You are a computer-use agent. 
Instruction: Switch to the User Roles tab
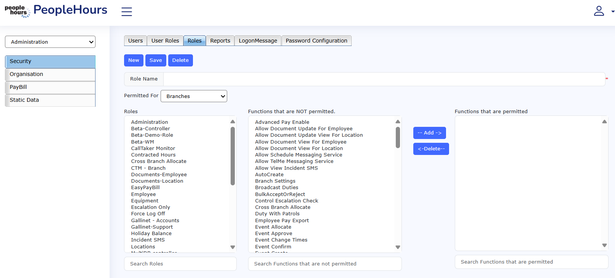[165, 41]
